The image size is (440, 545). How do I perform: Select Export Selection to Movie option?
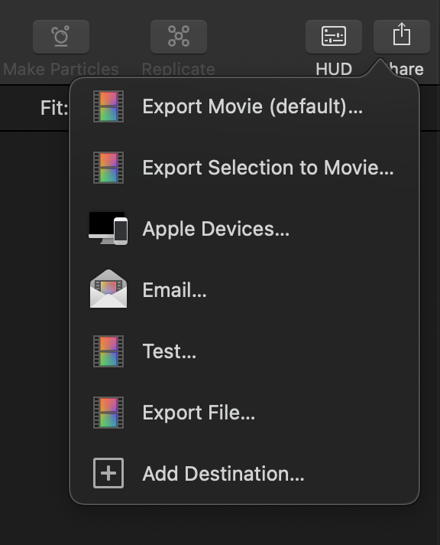pos(244,168)
